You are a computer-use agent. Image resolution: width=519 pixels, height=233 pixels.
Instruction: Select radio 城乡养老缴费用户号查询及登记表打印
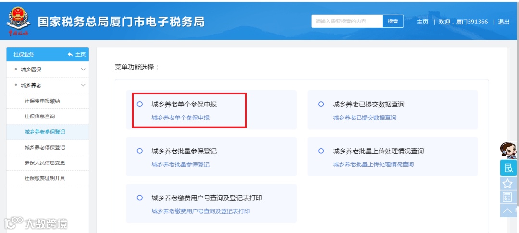(x=140, y=198)
